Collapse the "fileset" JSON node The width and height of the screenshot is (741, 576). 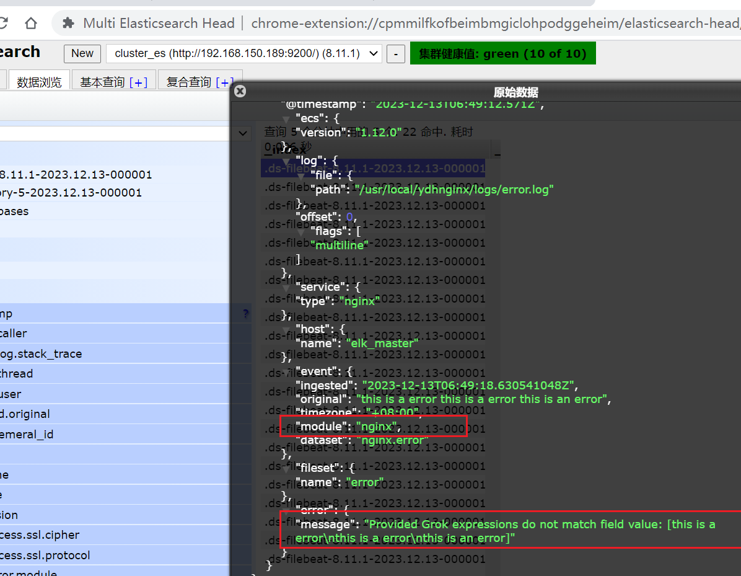tap(286, 469)
